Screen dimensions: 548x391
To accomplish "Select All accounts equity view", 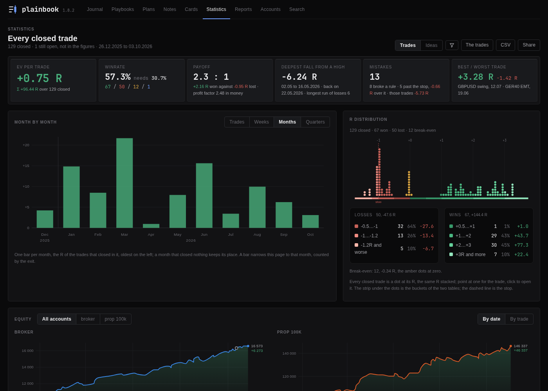I will [x=57, y=319].
